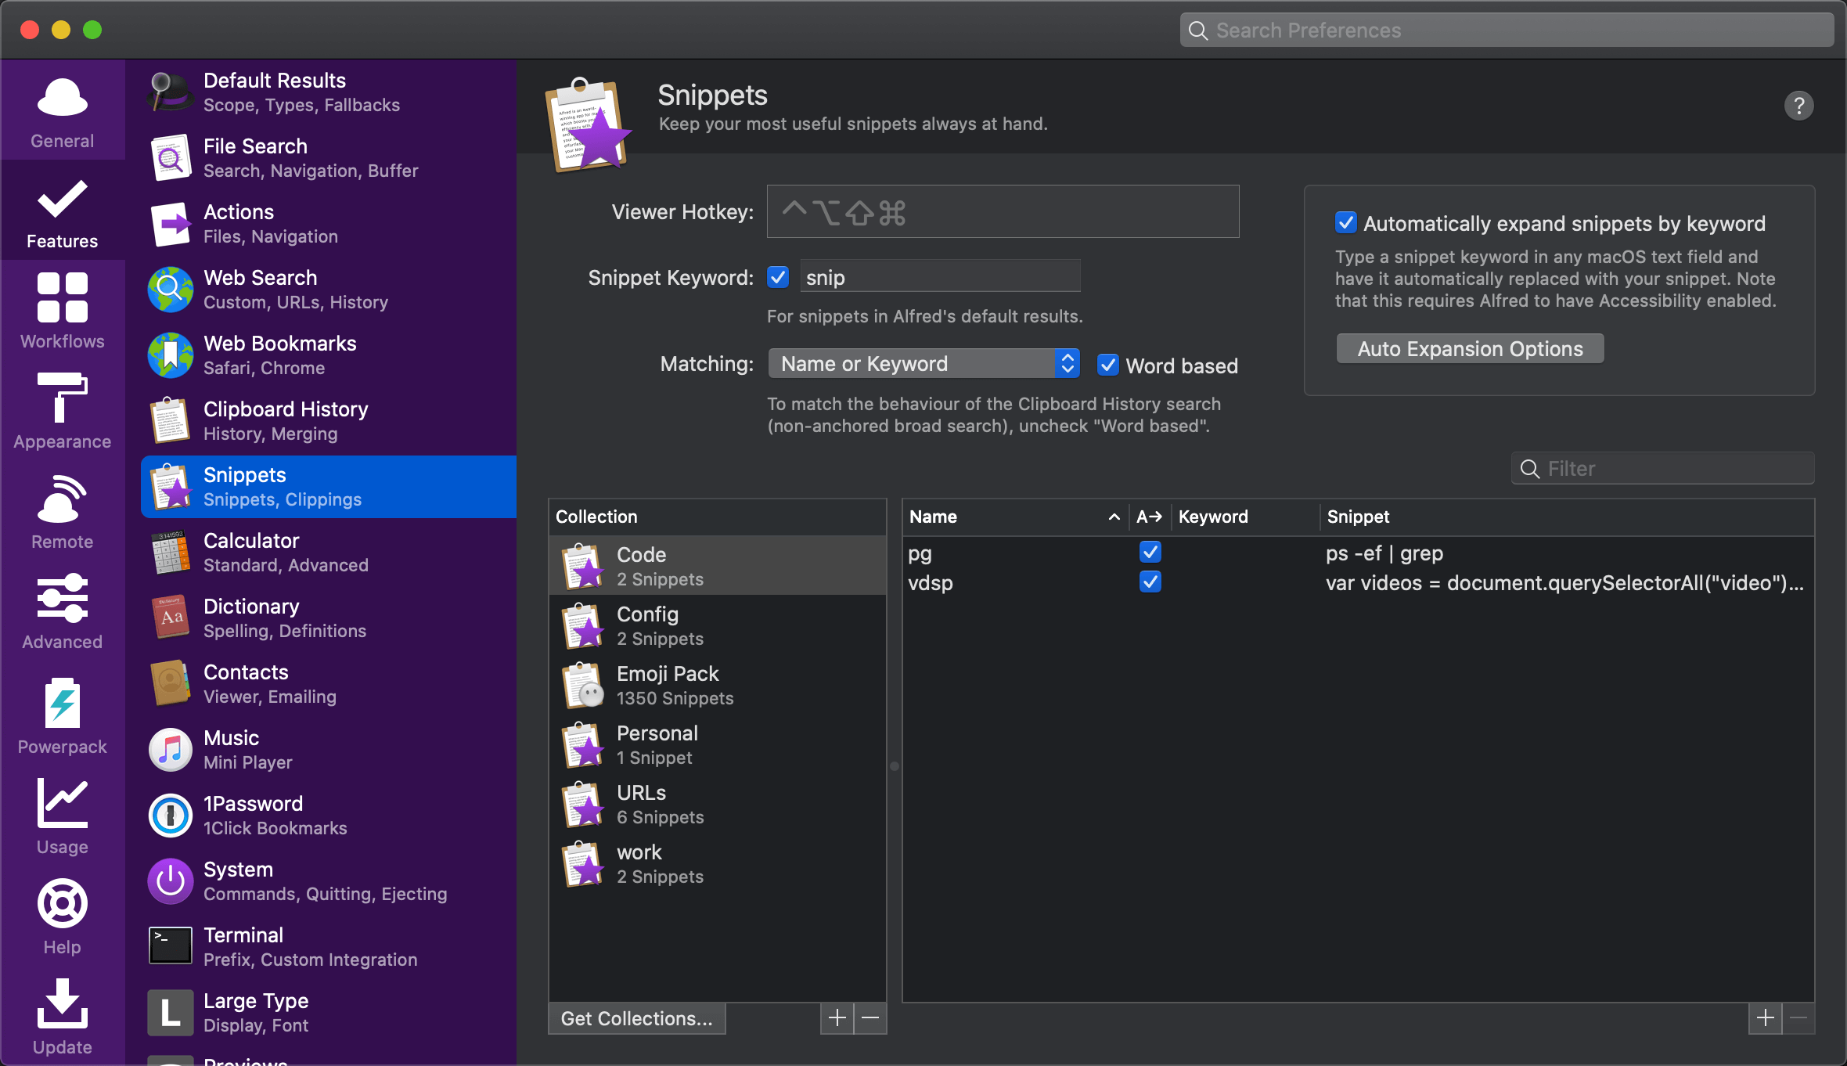The image size is (1847, 1066).
Task: Click the snip keyword text field
Action: pyautogui.click(x=940, y=277)
